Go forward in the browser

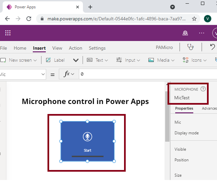18,19
